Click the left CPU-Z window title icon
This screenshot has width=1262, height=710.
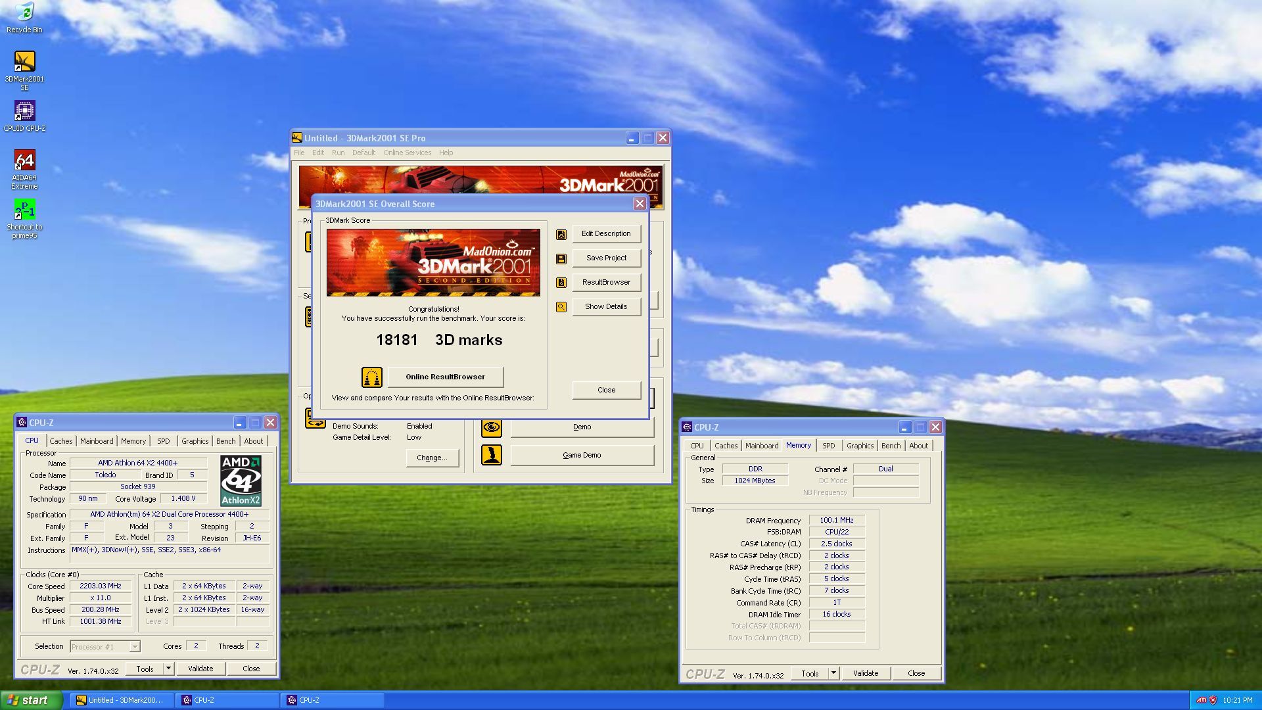(22, 423)
